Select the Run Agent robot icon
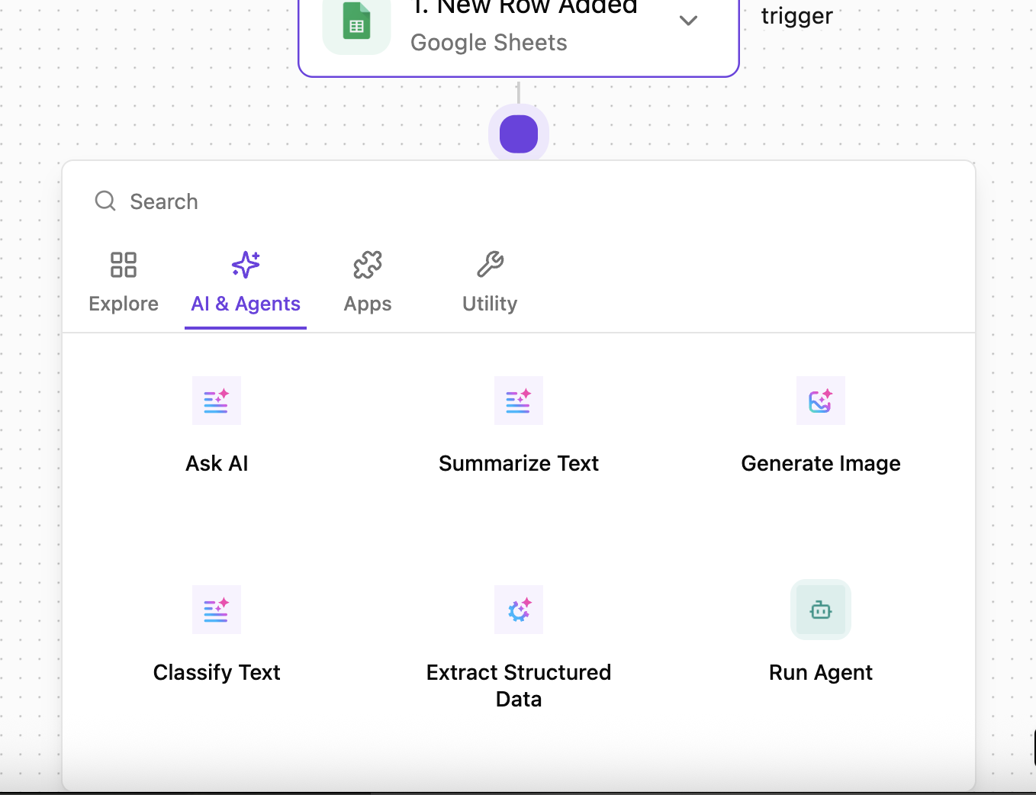This screenshot has height=795, width=1036. point(821,610)
